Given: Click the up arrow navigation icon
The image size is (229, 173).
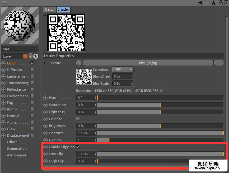Looking at the screenshot, I should tap(214, 3).
